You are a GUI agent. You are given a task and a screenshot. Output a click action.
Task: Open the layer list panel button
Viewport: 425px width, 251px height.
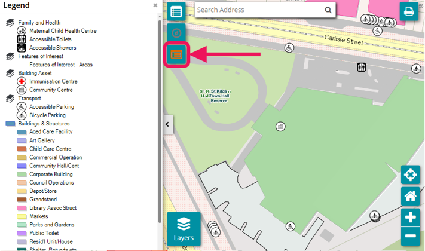tap(176, 11)
